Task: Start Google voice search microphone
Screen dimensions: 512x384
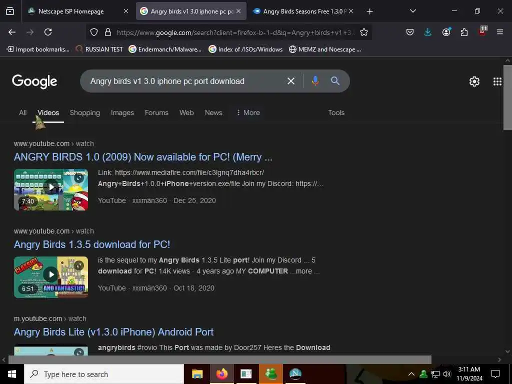Action: tap(315, 80)
